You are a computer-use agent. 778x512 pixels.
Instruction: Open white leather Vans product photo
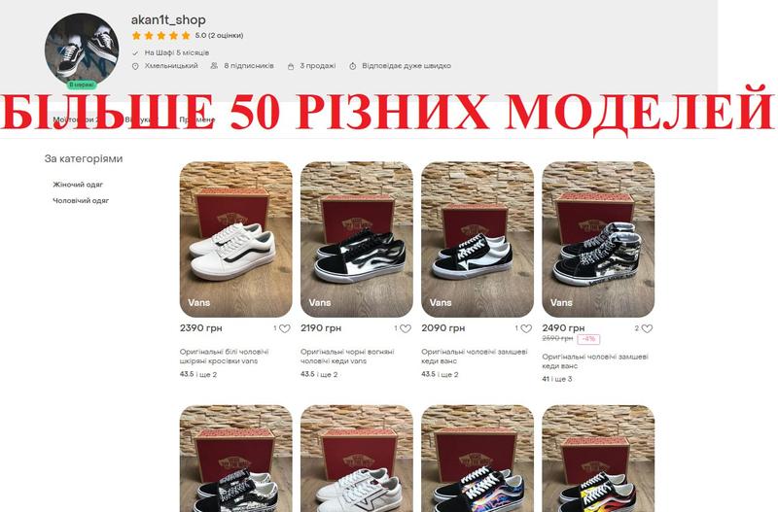(235, 239)
